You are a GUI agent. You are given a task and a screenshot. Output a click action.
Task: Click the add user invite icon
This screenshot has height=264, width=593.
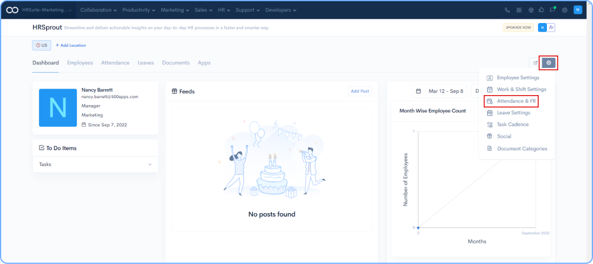tap(551, 28)
